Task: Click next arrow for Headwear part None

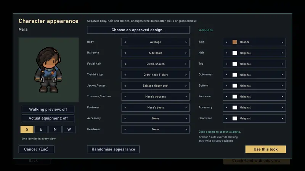Action: [x=186, y=129]
